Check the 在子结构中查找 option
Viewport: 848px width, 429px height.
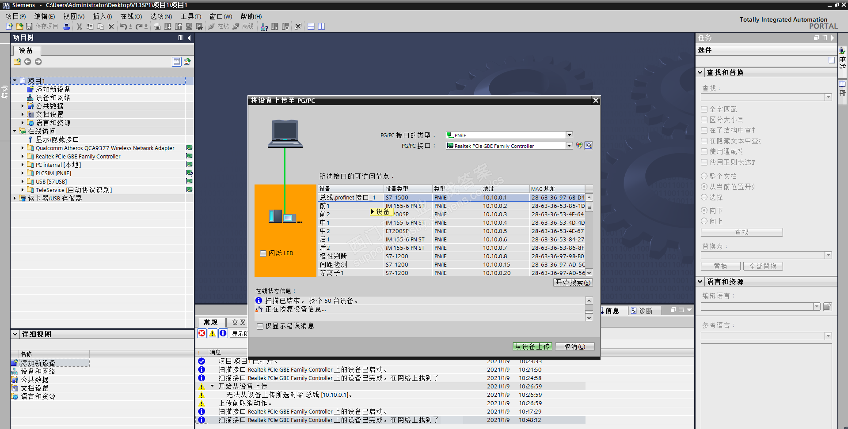click(x=704, y=130)
